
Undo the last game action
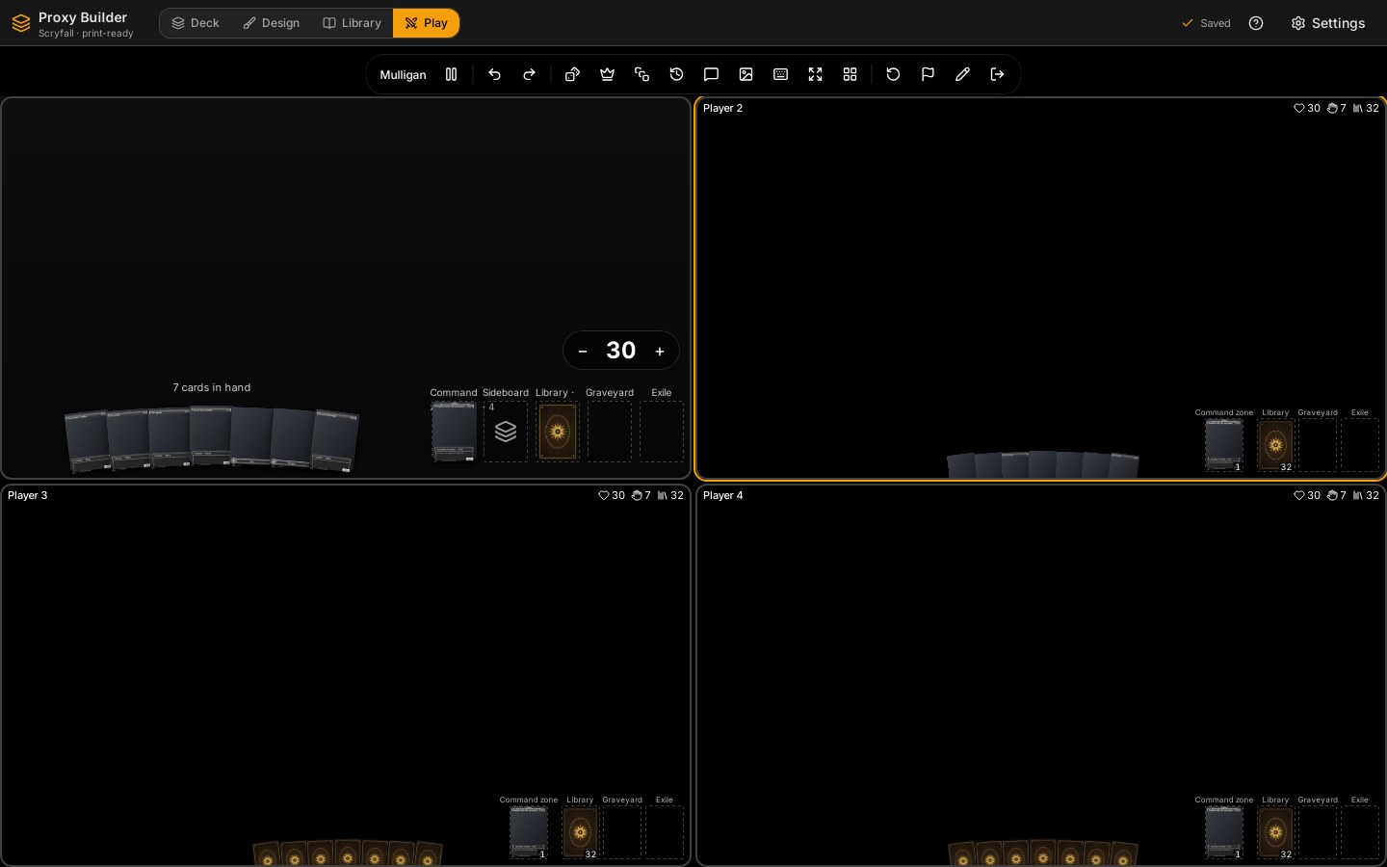click(495, 74)
